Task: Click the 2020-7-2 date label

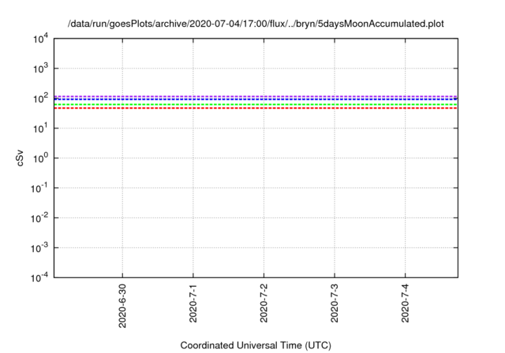Action: [x=264, y=303]
